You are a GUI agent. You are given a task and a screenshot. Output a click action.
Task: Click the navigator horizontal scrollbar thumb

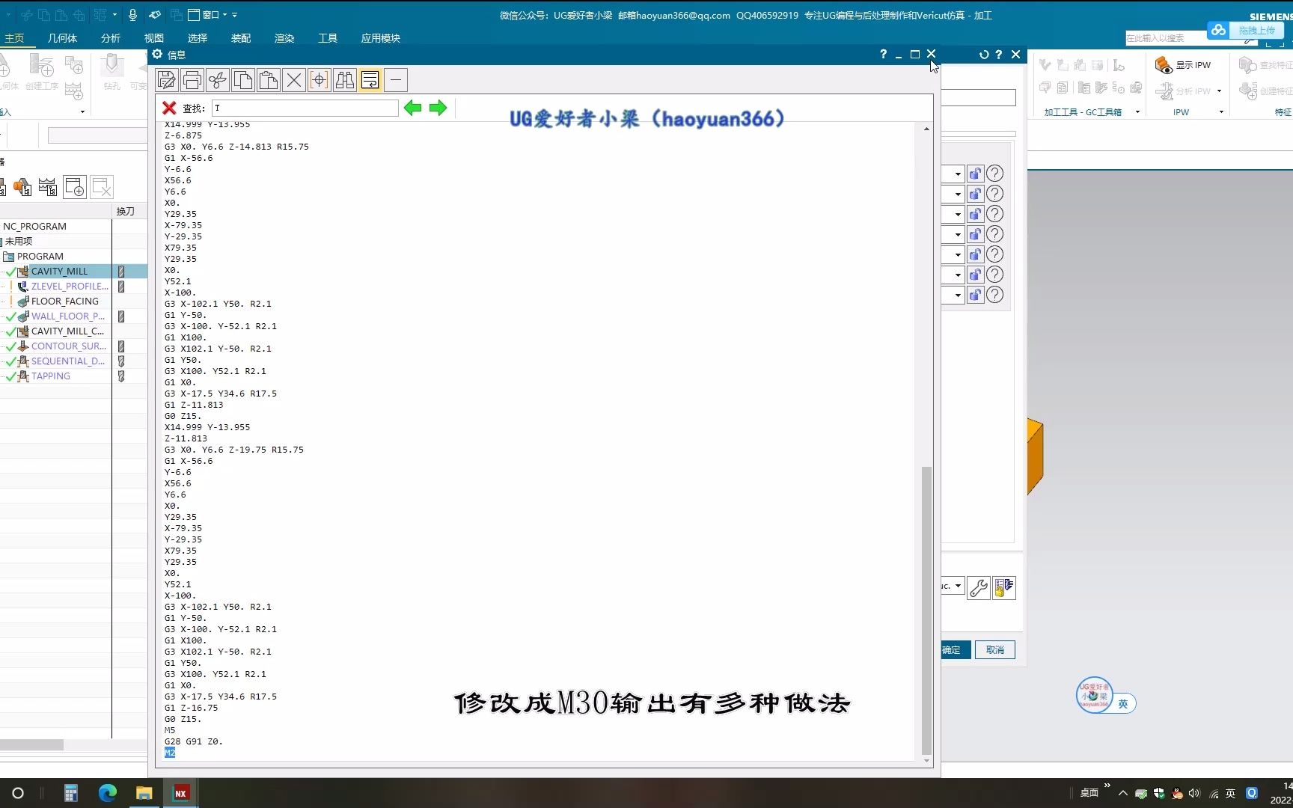[x=31, y=745]
